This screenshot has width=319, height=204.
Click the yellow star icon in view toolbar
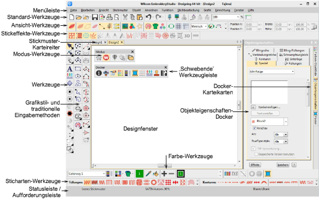click(140, 26)
